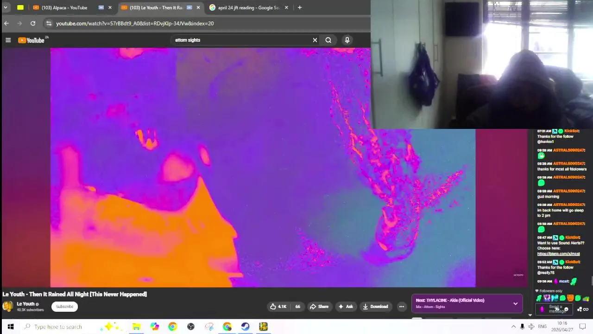
Task: Open media control icon on Alpaca tab
Action: 101,7
